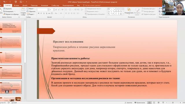Switch to the Переходы (Transitions) tab
Image resolution: width=185 pixels, height=104 pixels.
[34, 5]
